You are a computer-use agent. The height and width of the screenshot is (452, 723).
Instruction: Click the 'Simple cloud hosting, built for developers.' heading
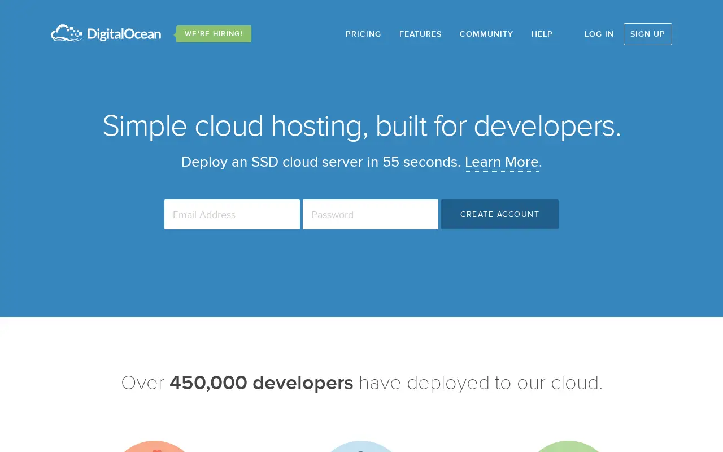(x=361, y=126)
